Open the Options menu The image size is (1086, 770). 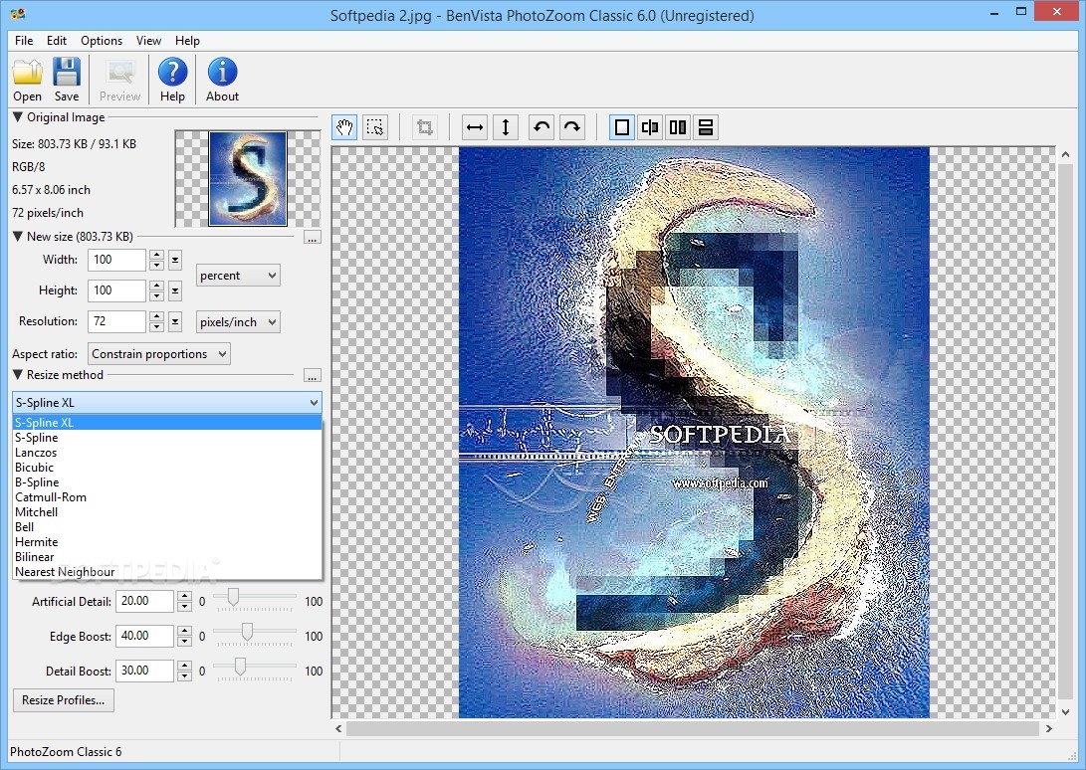[102, 40]
